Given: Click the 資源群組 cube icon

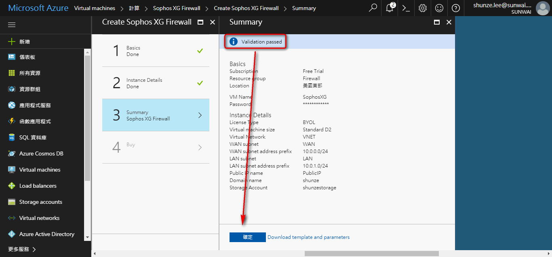Looking at the screenshot, I should tap(12, 89).
